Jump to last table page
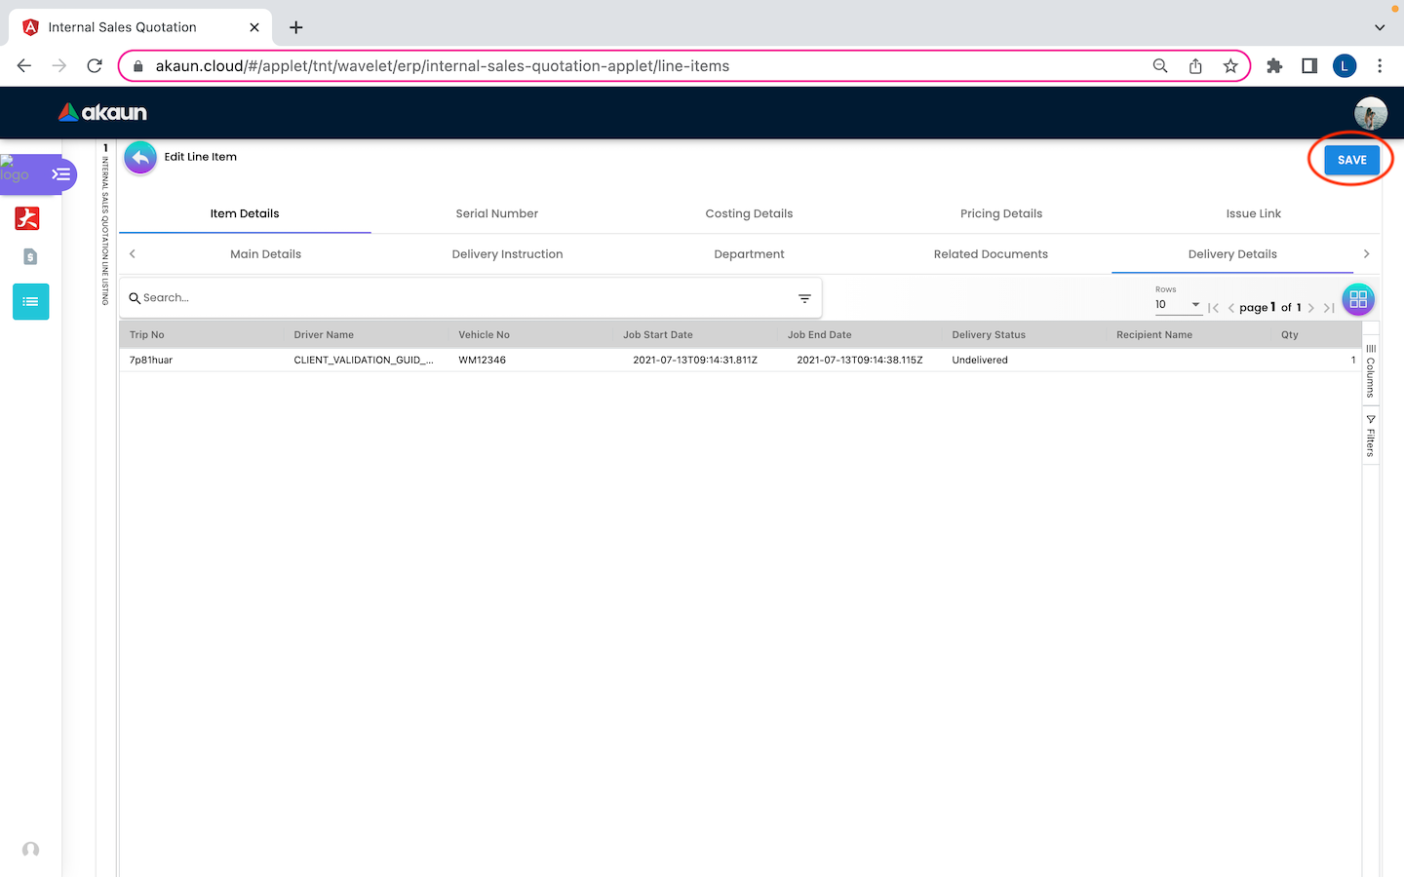 click(1329, 308)
